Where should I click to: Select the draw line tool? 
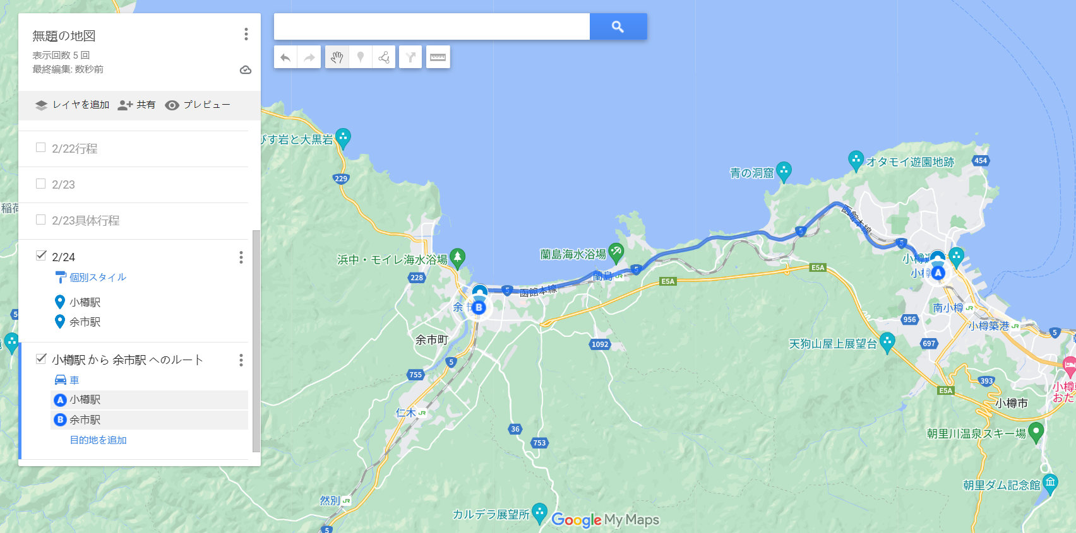384,57
